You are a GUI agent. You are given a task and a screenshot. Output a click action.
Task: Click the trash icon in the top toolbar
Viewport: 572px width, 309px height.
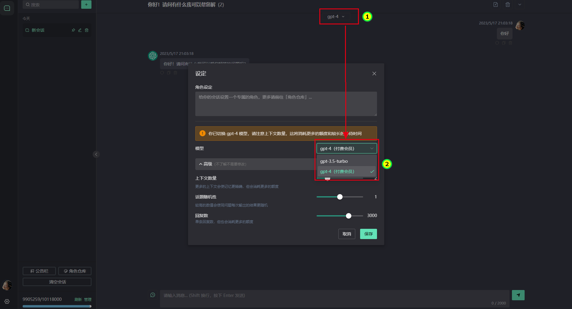point(508,5)
